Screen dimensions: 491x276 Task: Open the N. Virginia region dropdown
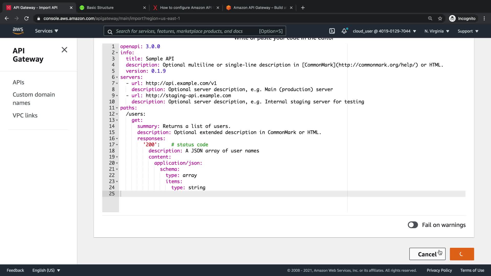[x=437, y=31]
